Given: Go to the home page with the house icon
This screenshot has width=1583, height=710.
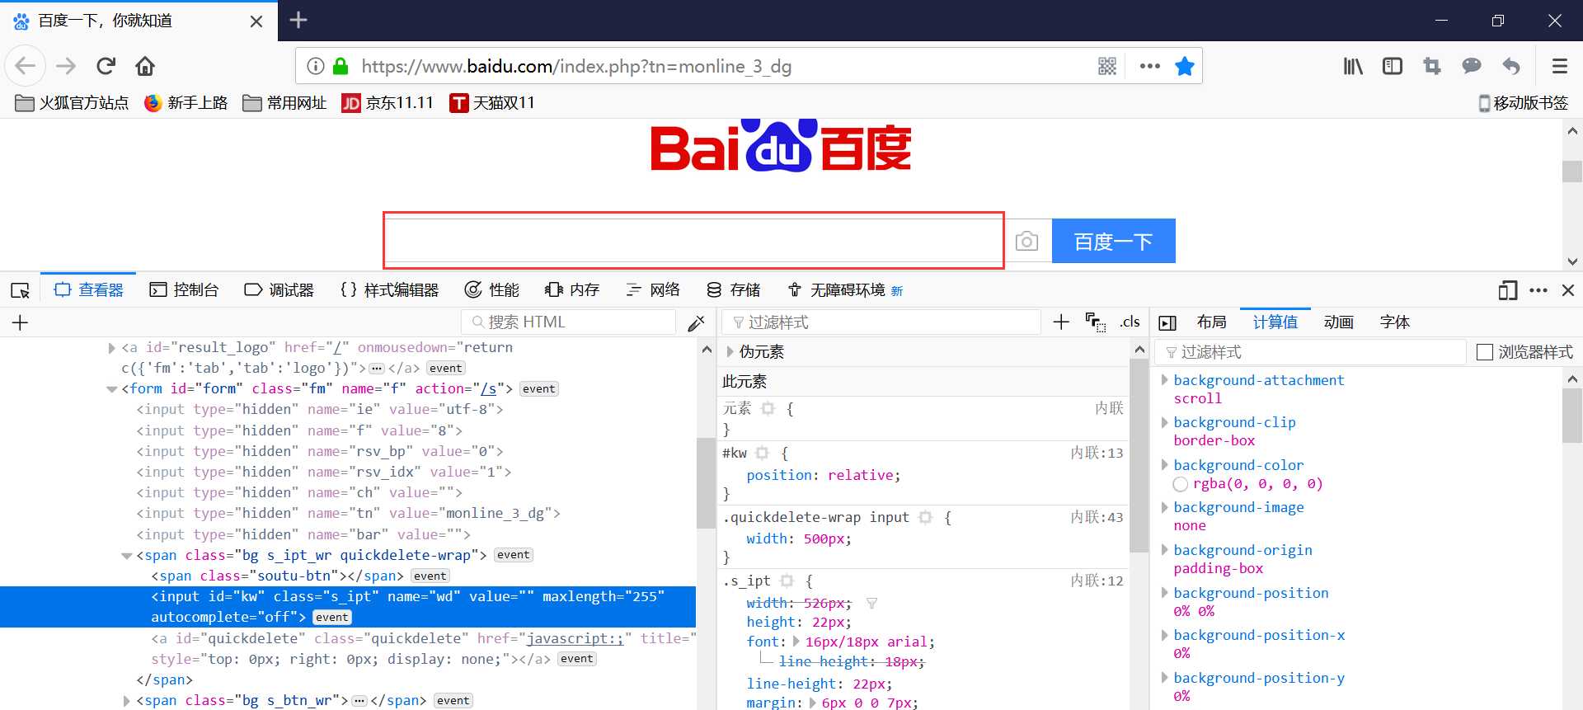Looking at the screenshot, I should point(145,66).
